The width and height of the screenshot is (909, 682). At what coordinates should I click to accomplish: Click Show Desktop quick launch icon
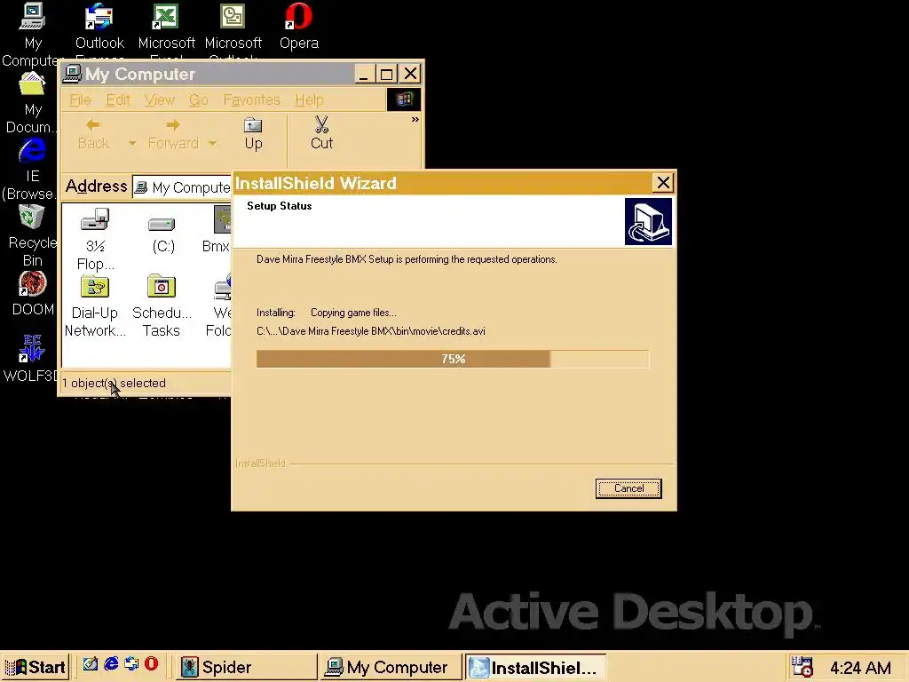[x=90, y=664]
